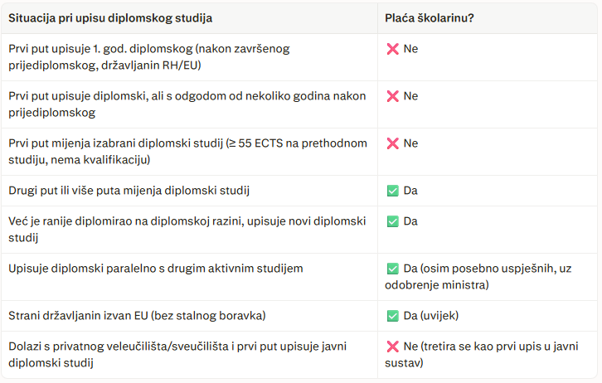
Task: Click green checkmark for already graduated row
Action: click(392, 221)
